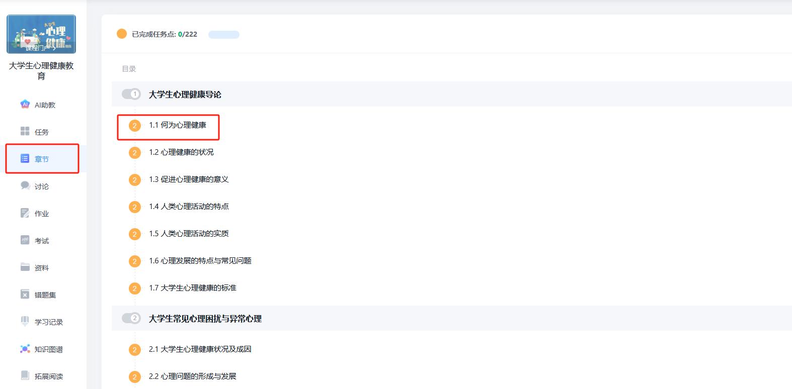Collapse chapter 1 大学生心理健康导论
The image size is (792, 389).
tap(185, 94)
